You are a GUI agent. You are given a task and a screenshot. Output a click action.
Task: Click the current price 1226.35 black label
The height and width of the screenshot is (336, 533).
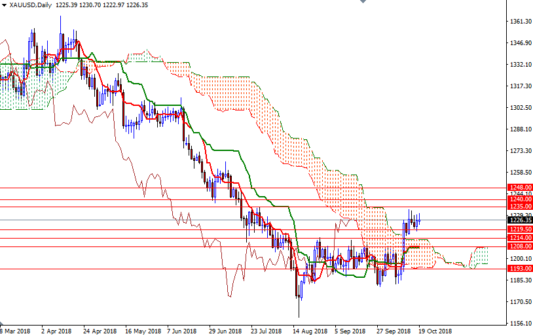coord(520,220)
